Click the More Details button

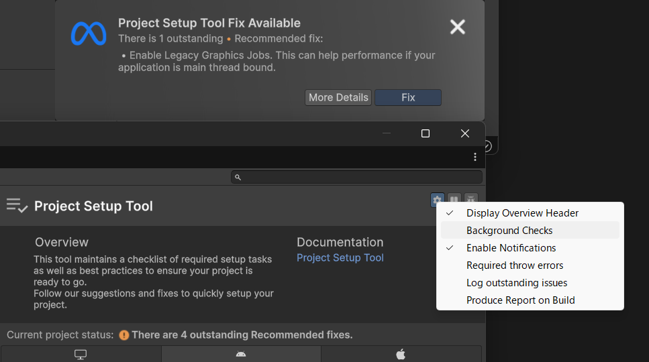[338, 97]
